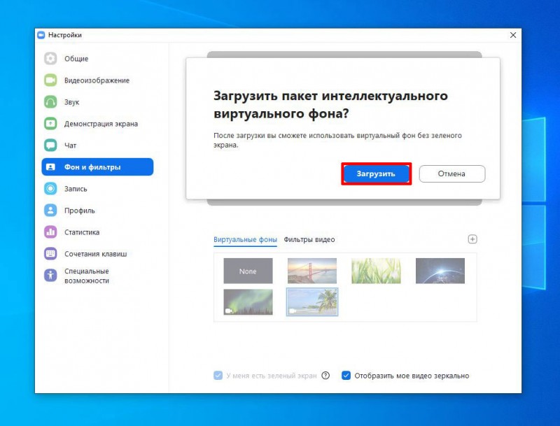560x426 pixels.
Task: Select the beach palm tree background
Action: (x=312, y=302)
